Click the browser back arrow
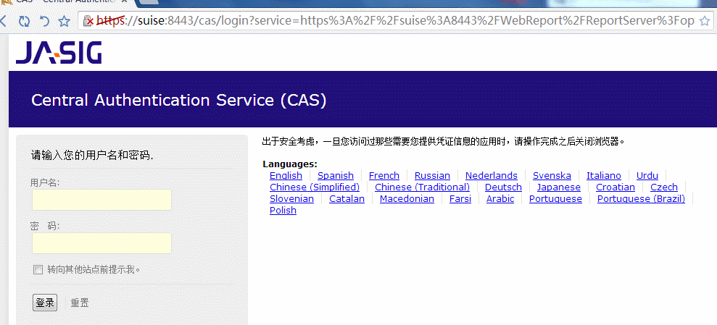This screenshot has width=717, height=325. pyautogui.click(x=3, y=21)
